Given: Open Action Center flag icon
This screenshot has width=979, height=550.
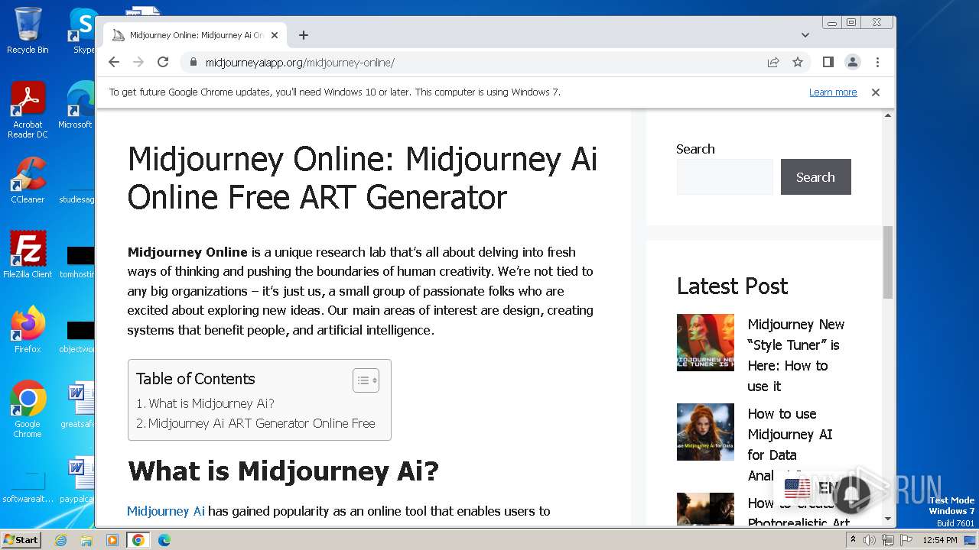Looking at the screenshot, I should 906,540.
